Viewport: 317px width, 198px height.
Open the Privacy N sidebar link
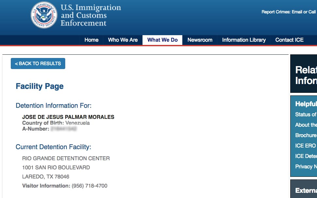click(306, 166)
